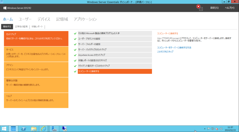Open Server Manager taskbar icon
This screenshot has width=239, height=132.
click(x=54, y=129)
